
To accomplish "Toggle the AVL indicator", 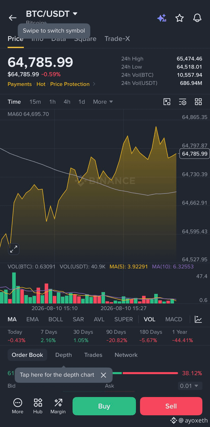I will pos(99,319).
